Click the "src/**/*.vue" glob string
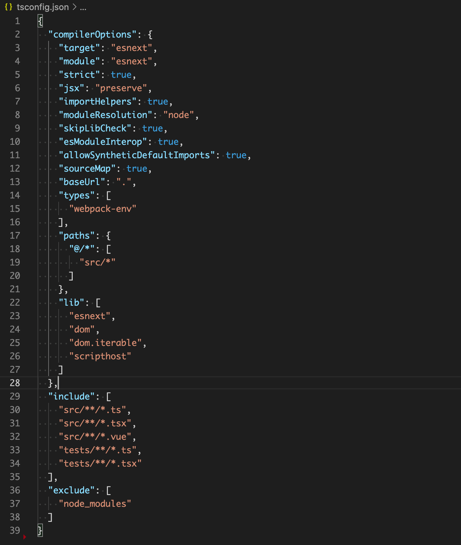This screenshot has height=545, width=461. pos(95,437)
